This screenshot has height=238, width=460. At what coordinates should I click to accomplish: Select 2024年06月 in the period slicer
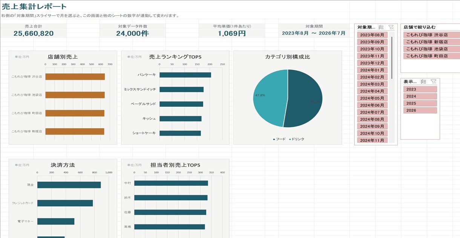372,105
